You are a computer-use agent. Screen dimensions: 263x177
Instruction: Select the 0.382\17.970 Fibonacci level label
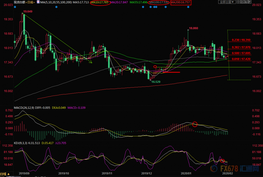tap(241, 47)
